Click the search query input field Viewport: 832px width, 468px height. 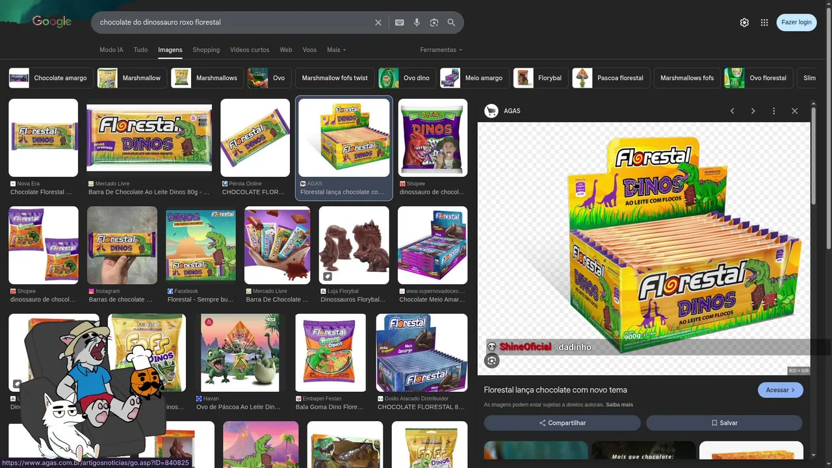coord(234,22)
